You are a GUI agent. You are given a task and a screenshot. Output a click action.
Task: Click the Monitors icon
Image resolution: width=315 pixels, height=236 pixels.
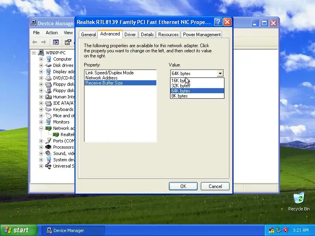point(48,122)
